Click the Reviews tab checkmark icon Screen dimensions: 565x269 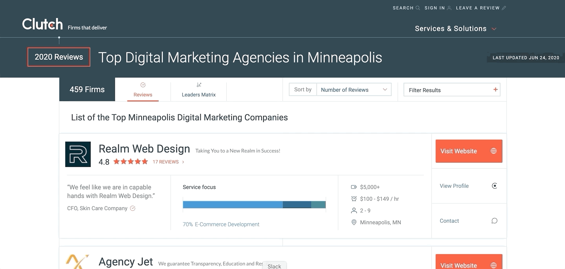[x=143, y=85]
